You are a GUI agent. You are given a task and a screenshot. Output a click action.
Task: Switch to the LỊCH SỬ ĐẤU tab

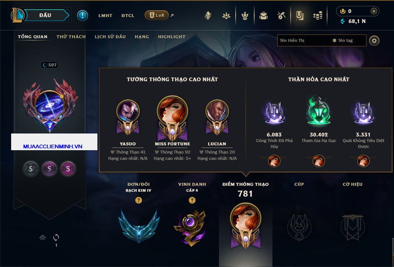tap(110, 37)
